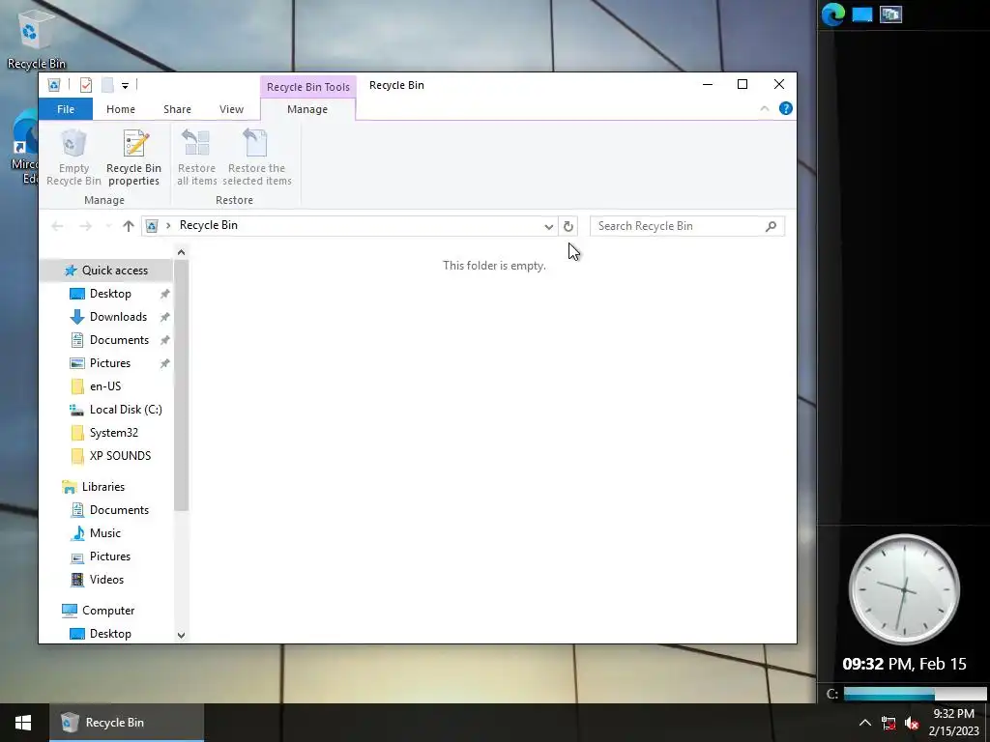The image size is (990, 742).
Task: Click the Back navigation arrow
Action: [57, 226]
